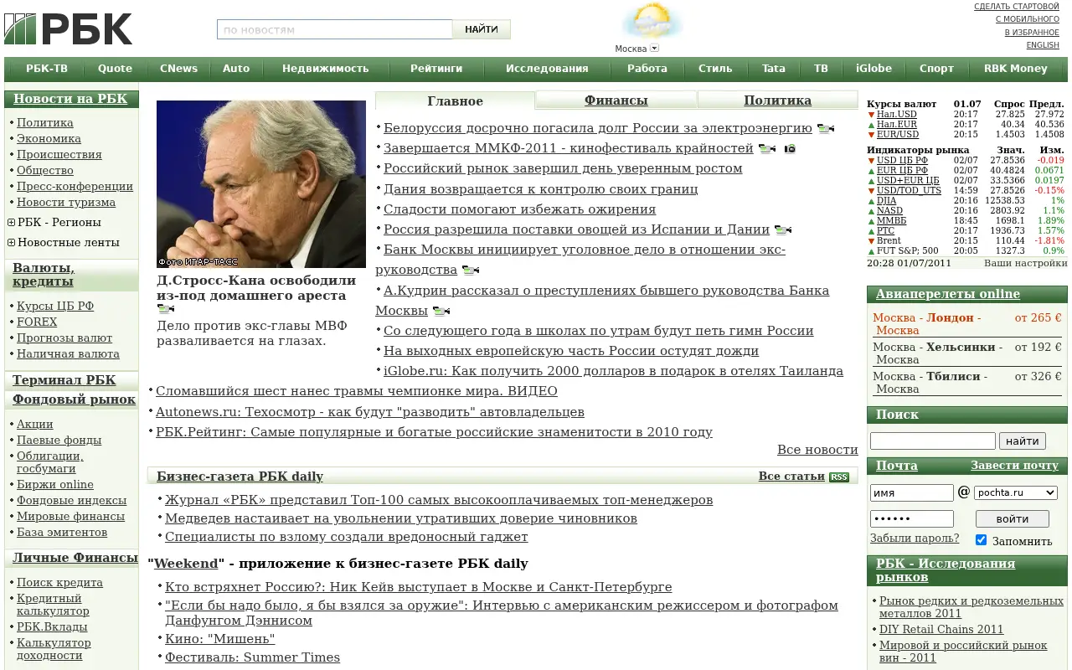1072x670 pixels.
Task: Click the 'по новостям' search field
Action: (335, 29)
